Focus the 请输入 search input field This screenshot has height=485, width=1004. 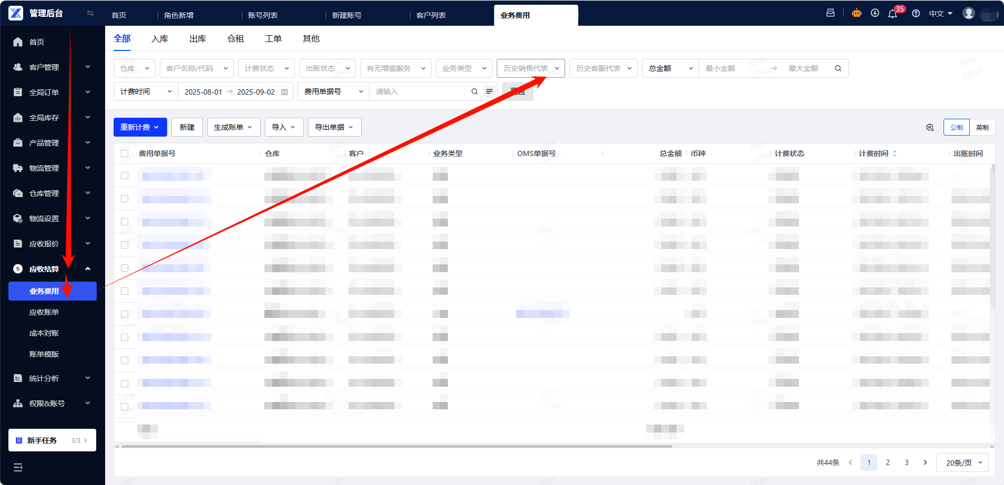point(422,91)
